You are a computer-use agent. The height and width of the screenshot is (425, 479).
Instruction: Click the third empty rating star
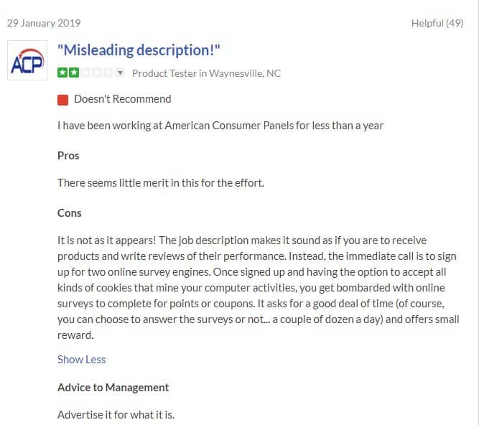85,73
